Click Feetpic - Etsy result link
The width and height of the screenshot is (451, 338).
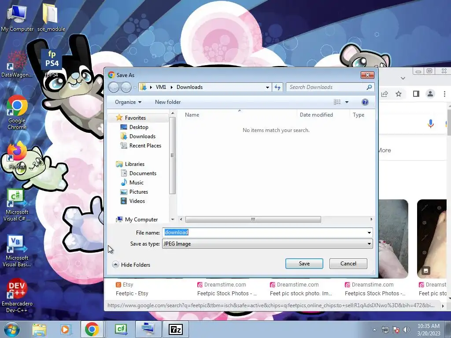[132, 294]
